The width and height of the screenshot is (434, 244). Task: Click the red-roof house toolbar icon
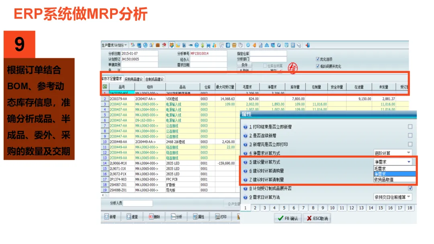click(x=164, y=45)
